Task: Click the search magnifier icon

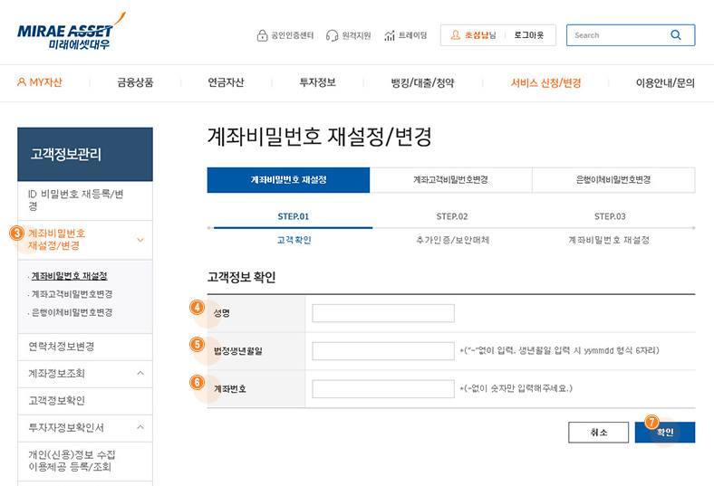Action: (676, 35)
